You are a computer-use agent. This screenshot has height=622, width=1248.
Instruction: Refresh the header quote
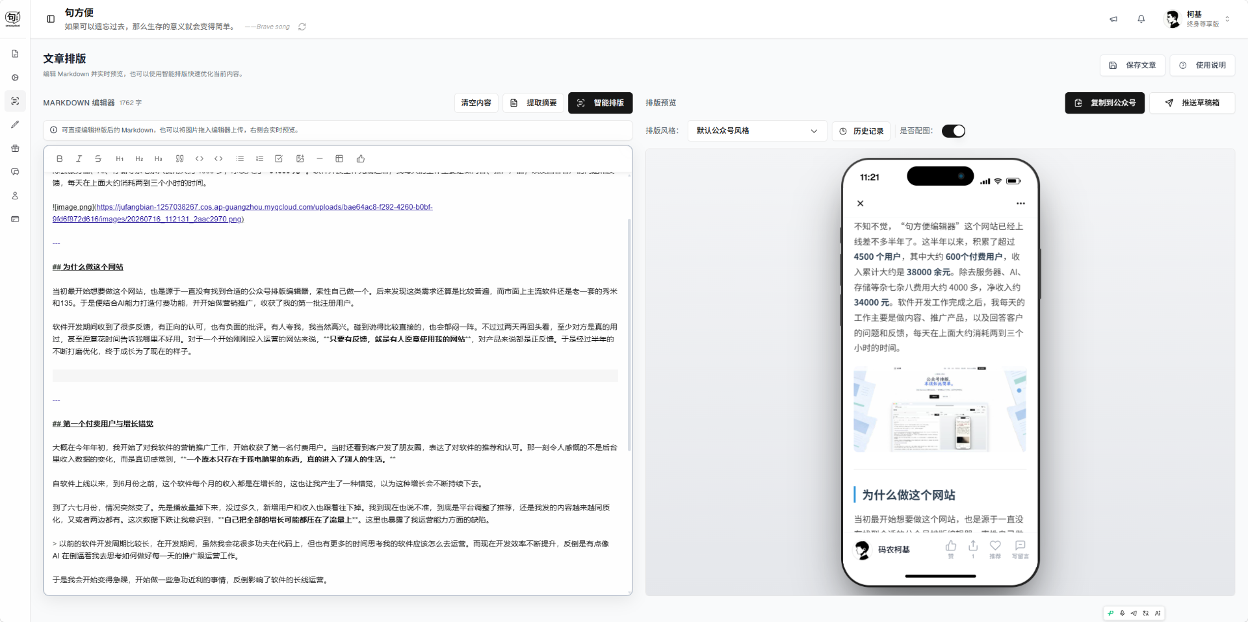[x=302, y=27]
